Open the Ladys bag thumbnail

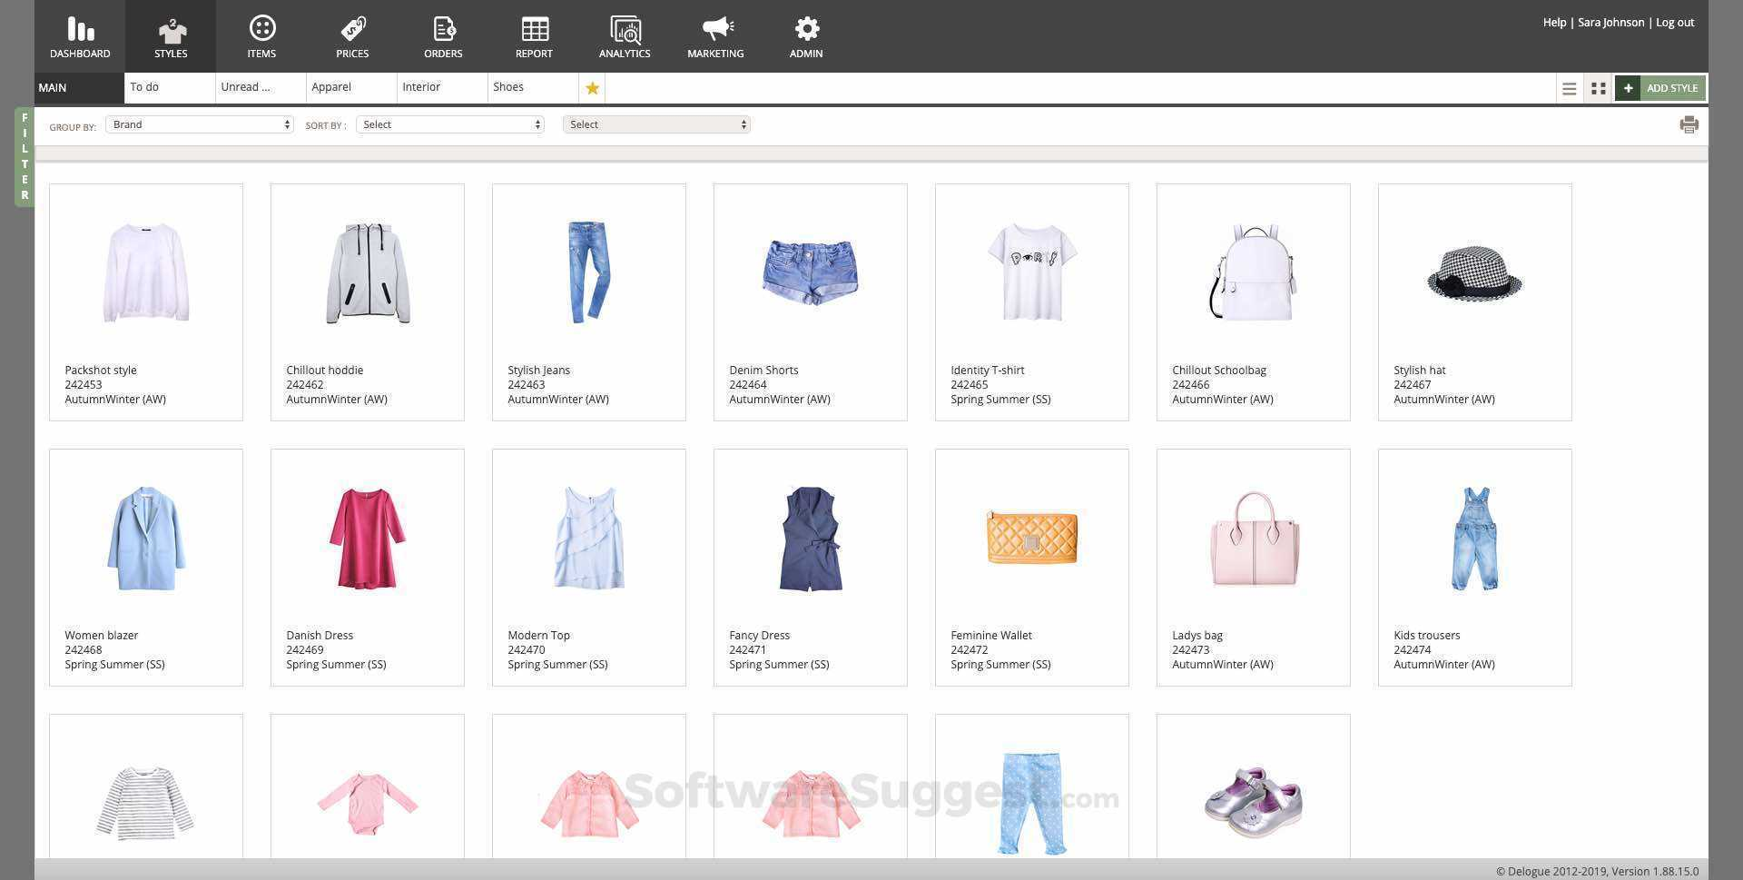tap(1254, 539)
